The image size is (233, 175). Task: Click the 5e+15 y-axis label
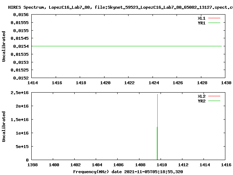tap(22, 147)
